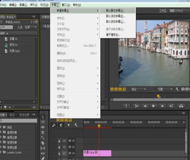
Task: Open timeline panel flyout menu icon
Action: point(183,113)
